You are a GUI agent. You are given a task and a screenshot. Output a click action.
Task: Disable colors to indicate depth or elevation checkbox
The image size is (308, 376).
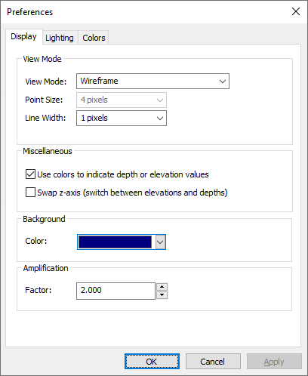point(30,174)
